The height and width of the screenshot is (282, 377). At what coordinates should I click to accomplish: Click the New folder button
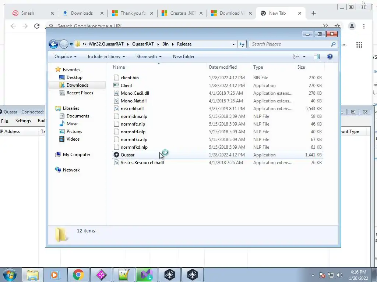pyautogui.click(x=184, y=57)
